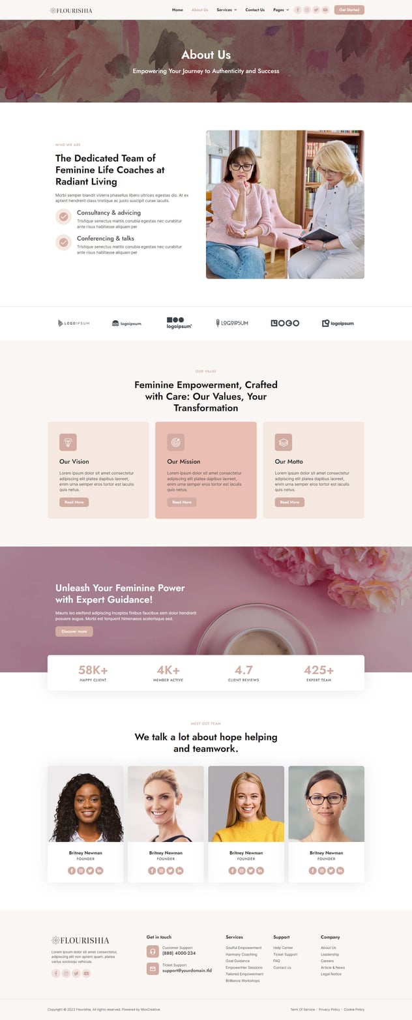412x1020 pixels.
Task: Open the team photo of woman in yellow sweater
Action: pos(246,803)
